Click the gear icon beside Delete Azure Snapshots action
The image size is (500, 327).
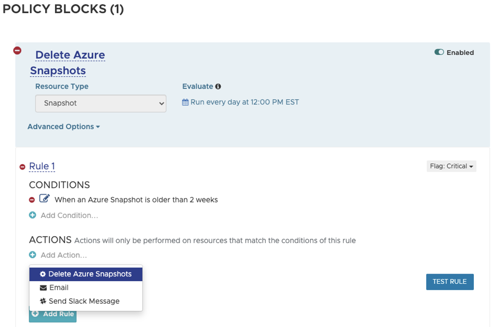tap(43, 274)
